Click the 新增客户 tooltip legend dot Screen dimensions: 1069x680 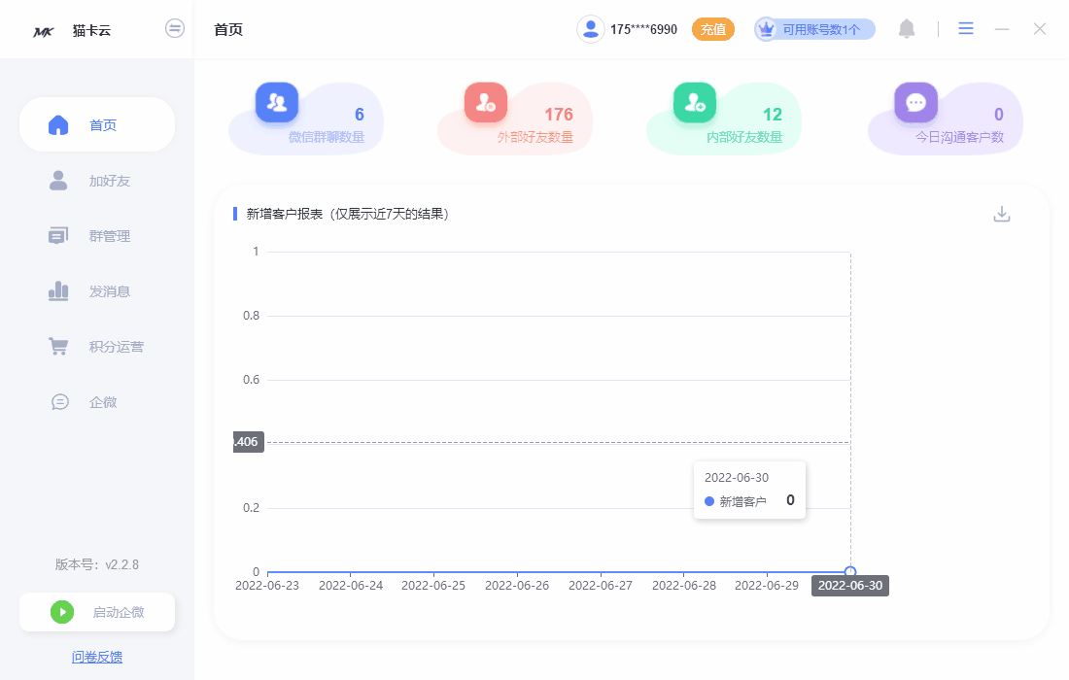click(x=709, y=501)
